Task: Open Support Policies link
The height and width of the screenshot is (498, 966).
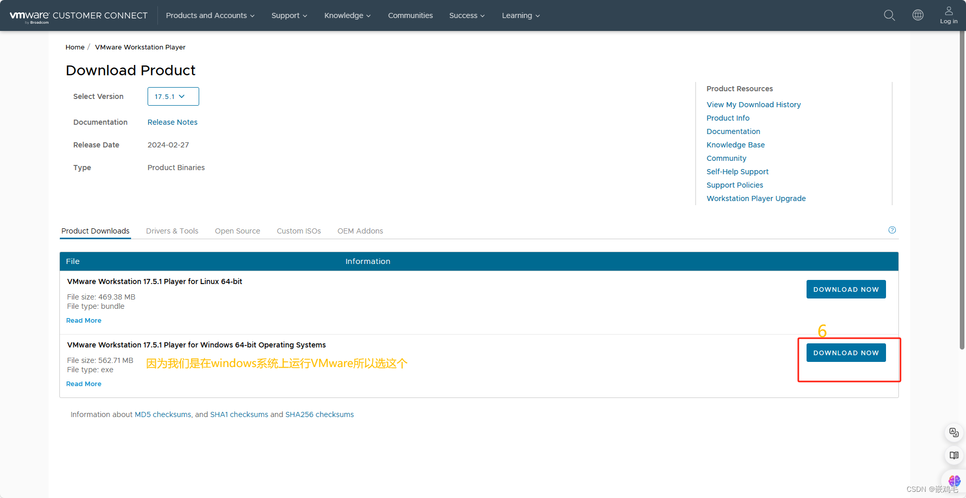Action: [x=734, y=185]
